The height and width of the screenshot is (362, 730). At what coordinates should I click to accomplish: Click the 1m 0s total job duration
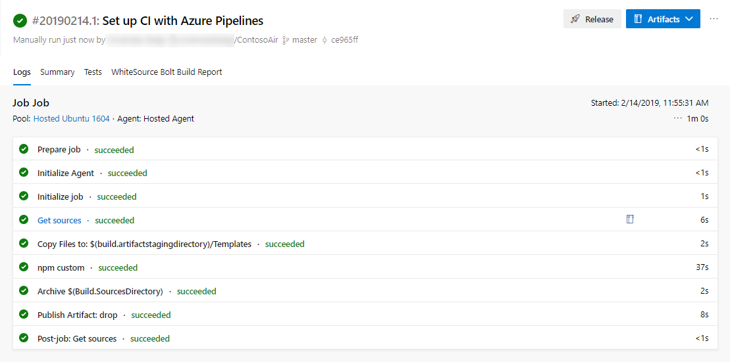[697, 118]
